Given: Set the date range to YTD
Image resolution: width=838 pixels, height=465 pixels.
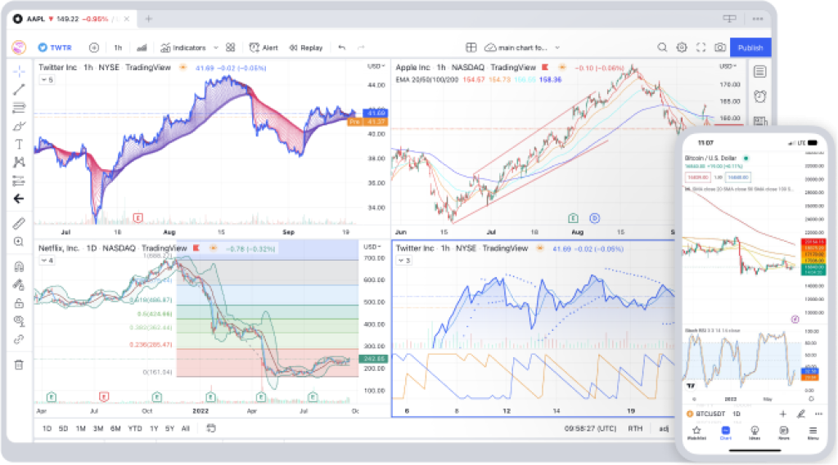Looking at the screenshot, I should click(x=135, y=428).
